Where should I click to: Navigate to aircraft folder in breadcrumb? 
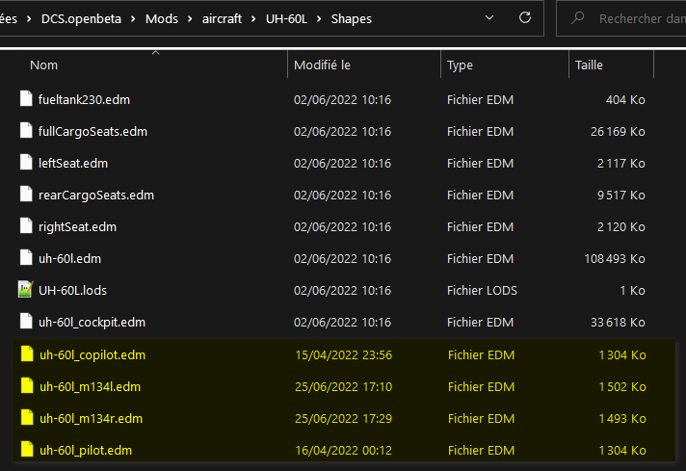point(222,19)
